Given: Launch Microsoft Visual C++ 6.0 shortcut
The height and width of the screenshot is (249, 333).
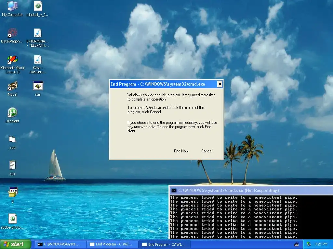Looking at the screenshot, I should tap(12, 64).
